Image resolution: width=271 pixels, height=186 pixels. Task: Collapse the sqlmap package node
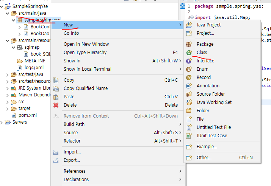pyautogui.click(x=14, y=47)
